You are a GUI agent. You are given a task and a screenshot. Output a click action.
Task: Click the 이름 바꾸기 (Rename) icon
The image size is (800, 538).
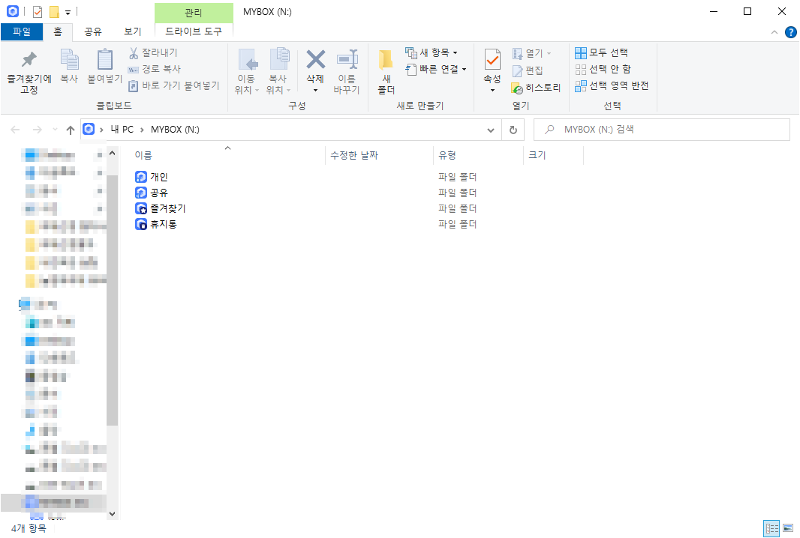(x=347, y=69)
